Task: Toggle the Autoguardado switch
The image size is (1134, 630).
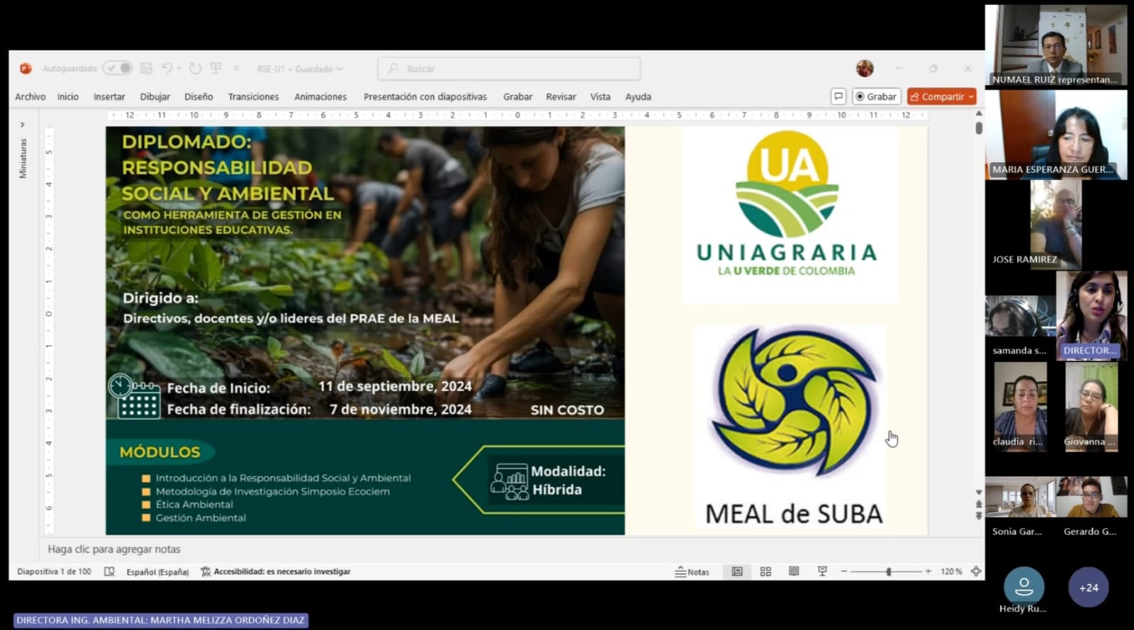Action: coord(118,69)
